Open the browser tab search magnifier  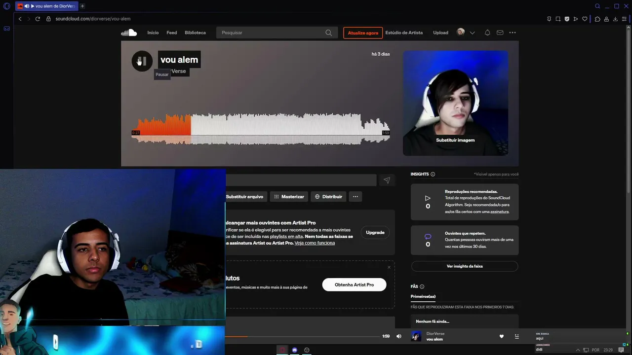pyautogui.click(x=597, y=6)
